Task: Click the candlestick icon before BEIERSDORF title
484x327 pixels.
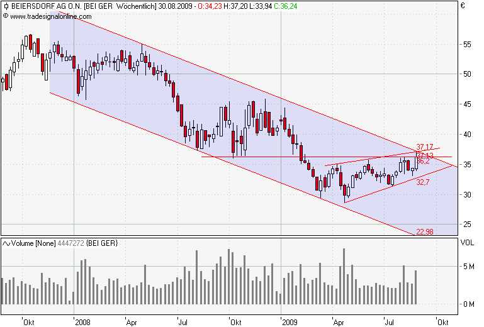Action: tap(6, 6)
